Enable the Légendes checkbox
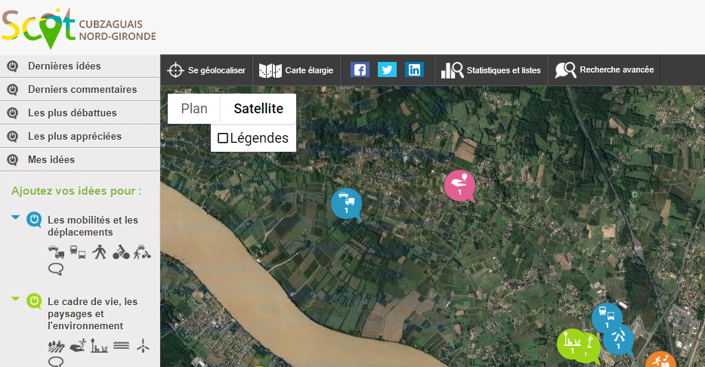This screenshot has width=705, height=367. click(223, 138)
